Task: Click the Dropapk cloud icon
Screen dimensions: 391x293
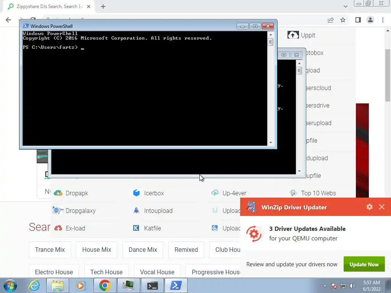Action: [x=58, y=193]
